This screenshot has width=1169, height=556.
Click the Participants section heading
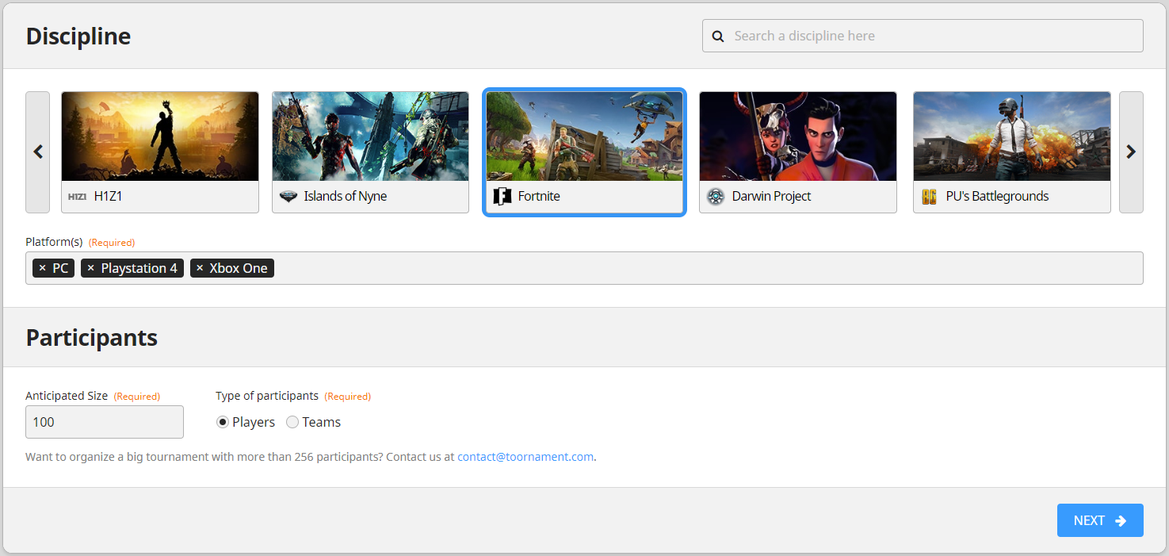pos(92,338)
